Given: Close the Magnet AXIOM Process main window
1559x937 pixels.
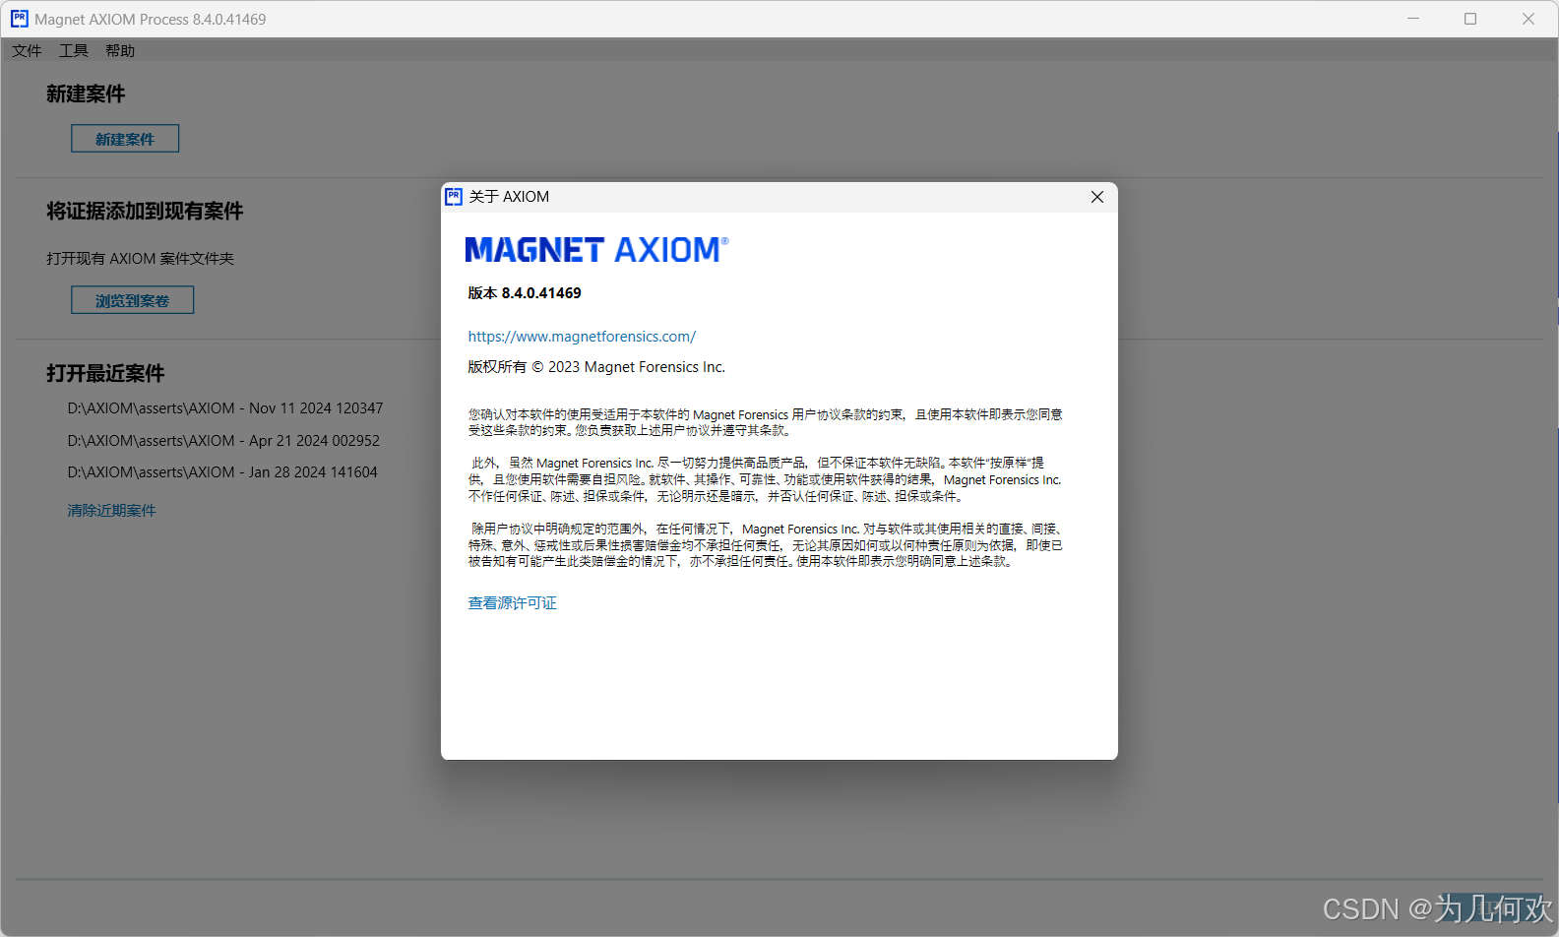Looking at the screenshot, I should (1528, 19).
